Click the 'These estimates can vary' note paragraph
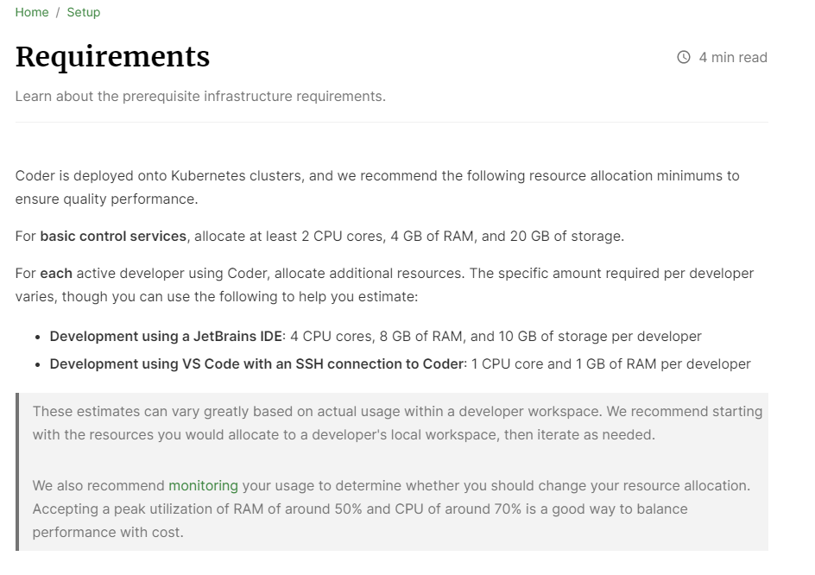 (398, 423)
